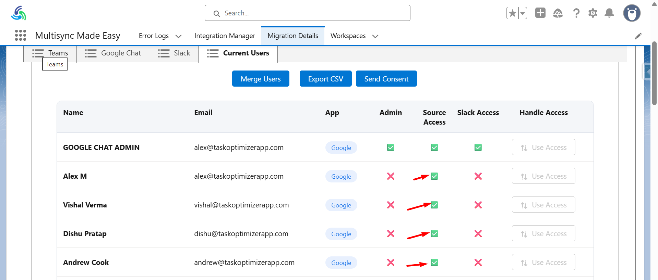658x280 pixels.
Task: Click the andrew@taskoptimizerapp.com email cell
Action: 244,263
